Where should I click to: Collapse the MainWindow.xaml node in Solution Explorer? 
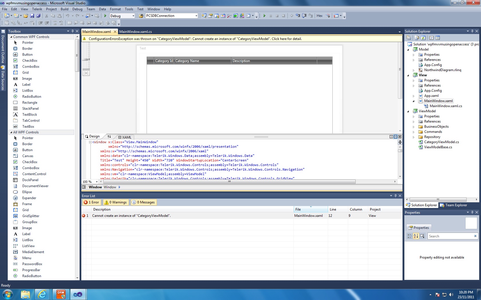tap(414, 101)
